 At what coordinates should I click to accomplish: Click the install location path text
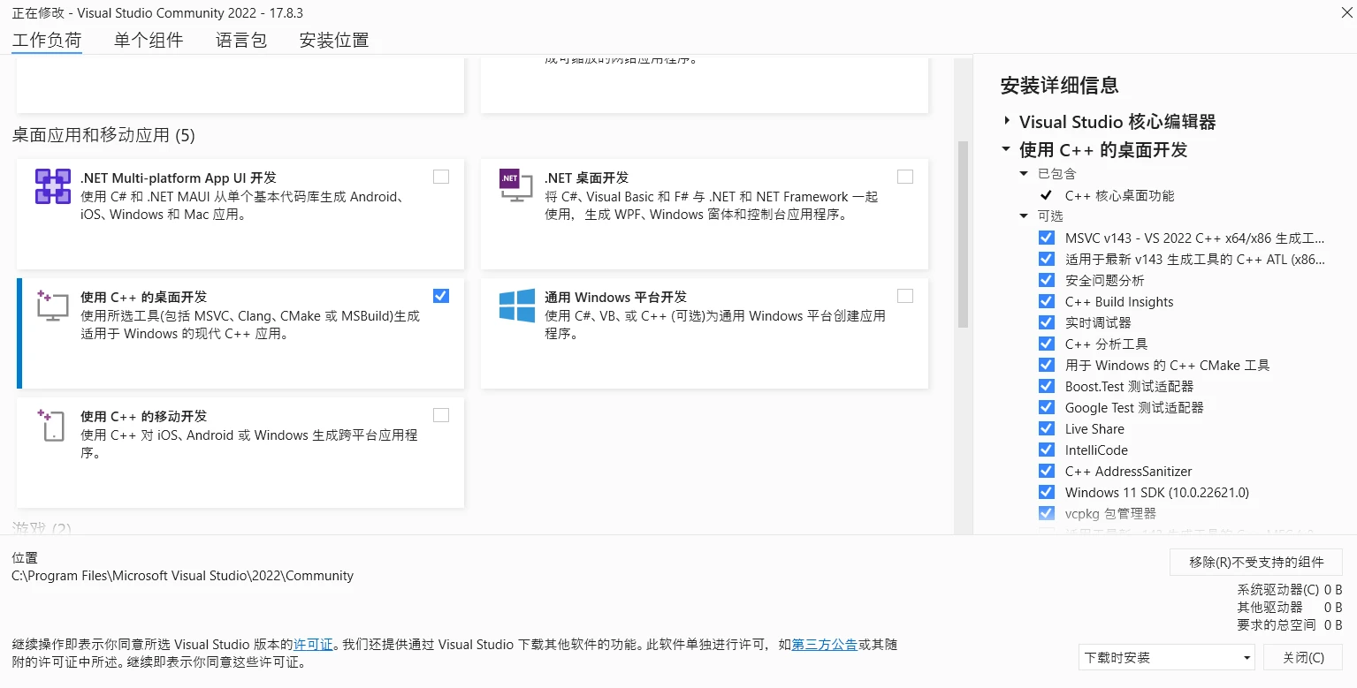(183, 576)
